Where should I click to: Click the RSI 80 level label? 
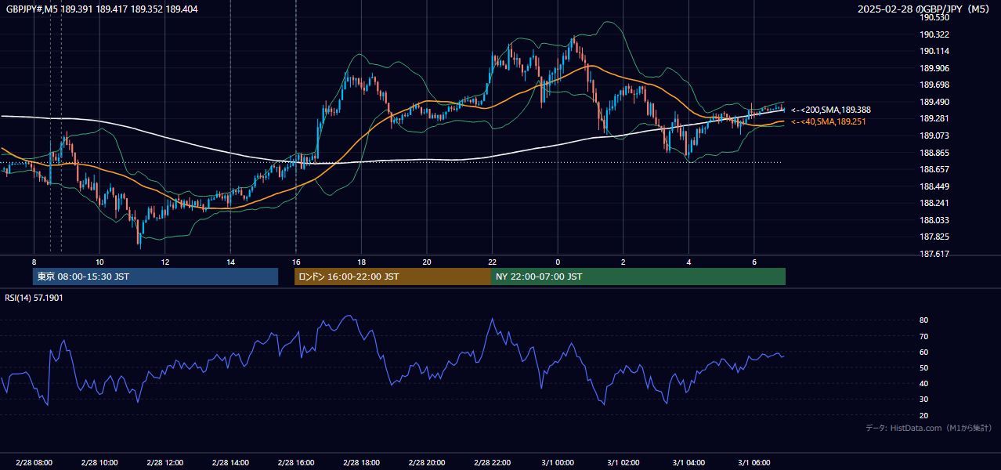click(924, 320)
